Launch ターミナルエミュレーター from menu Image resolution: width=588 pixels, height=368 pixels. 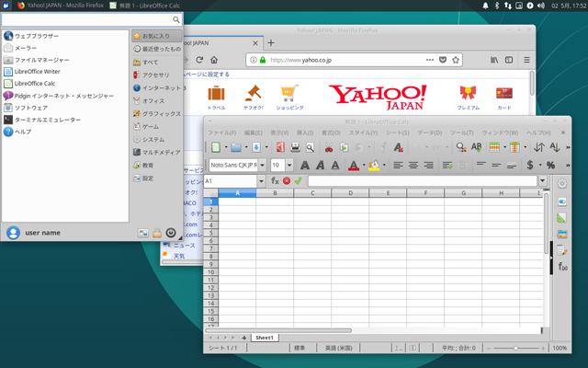[42, 120]
